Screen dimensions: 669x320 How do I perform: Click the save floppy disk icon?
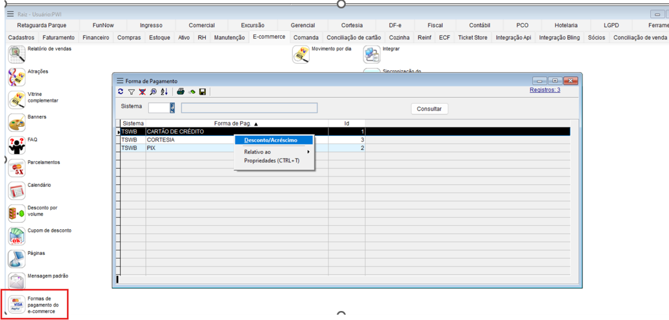(x=203, y=92)
